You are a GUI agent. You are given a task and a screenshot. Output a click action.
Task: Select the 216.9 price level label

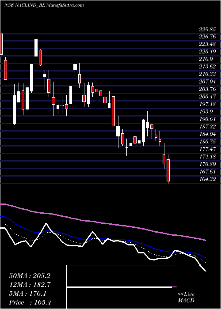(x=206, y=59)
